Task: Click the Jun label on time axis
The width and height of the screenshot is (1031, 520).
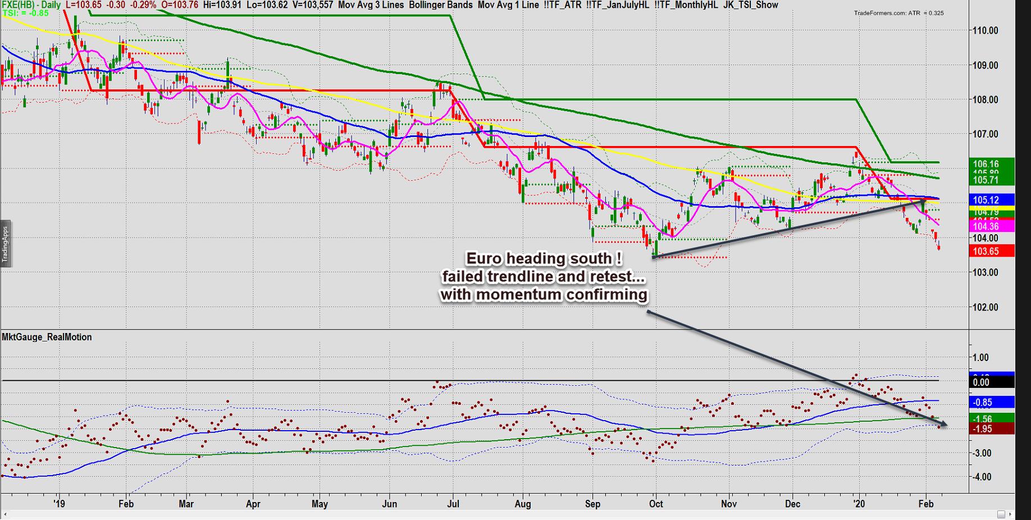Action: (389, 504)
